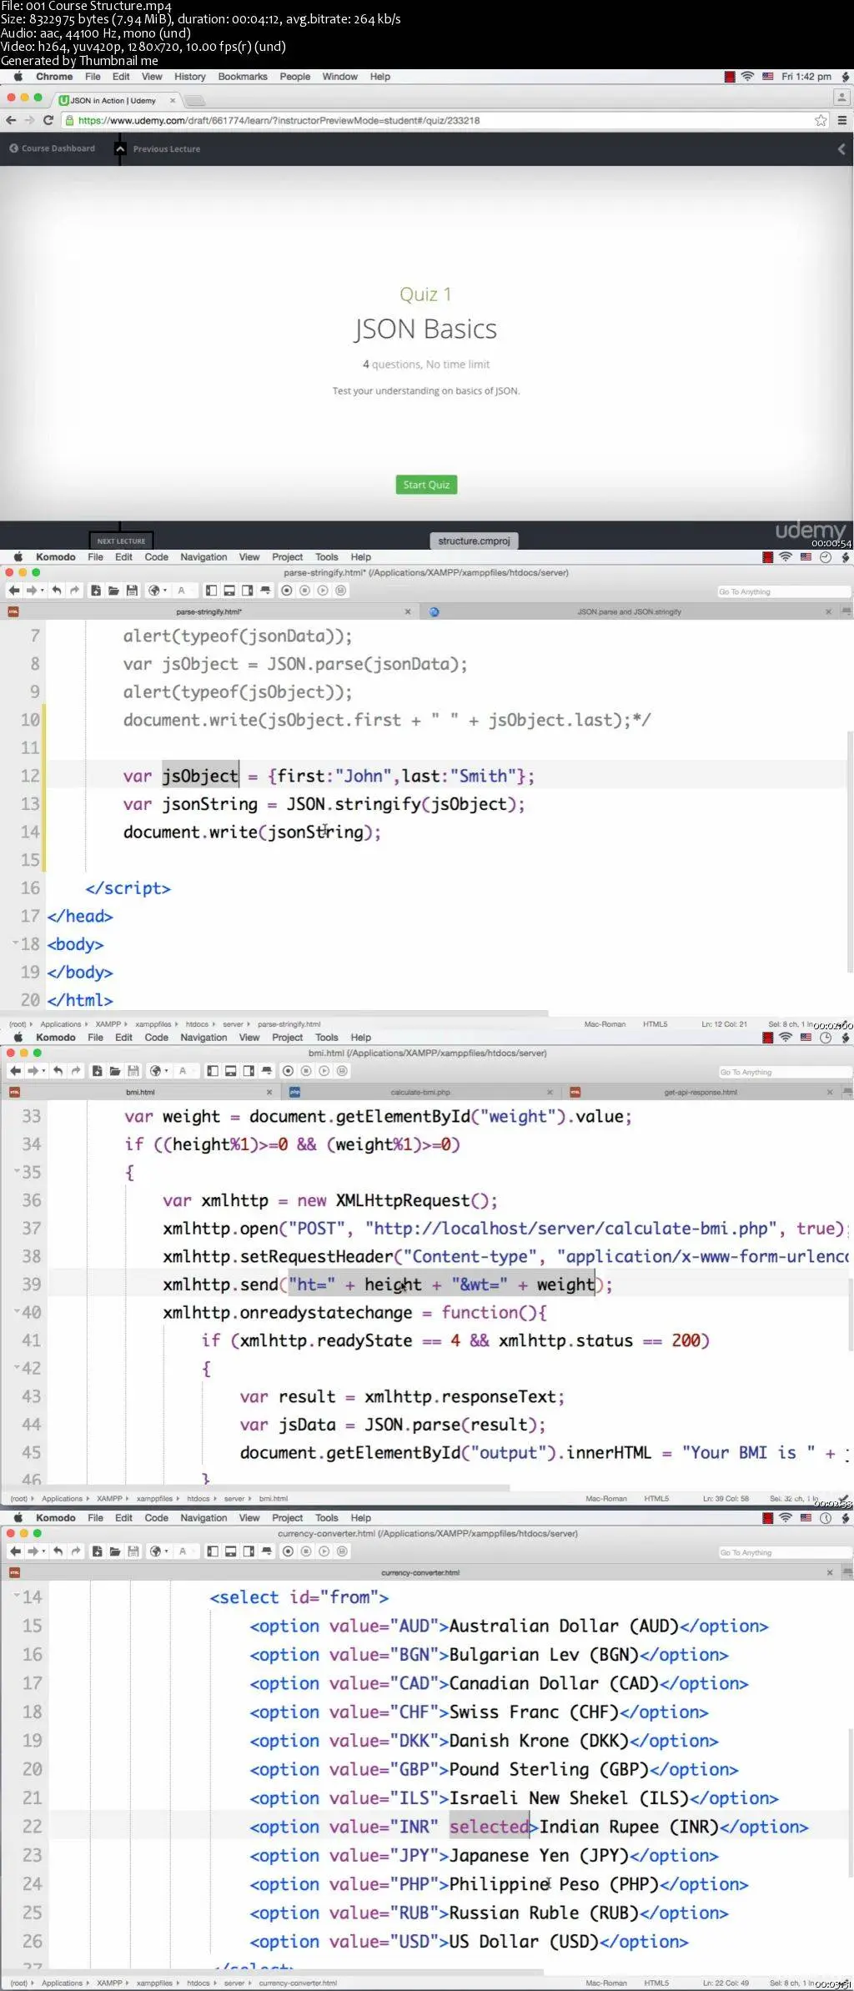Play last macro in parse-stringify Komodo window
This screenshot has width=854, height=1991.
[x=323, y=591]
